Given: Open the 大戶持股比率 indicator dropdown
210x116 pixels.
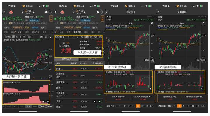Looking at the screenshot, I should point(8,83).
